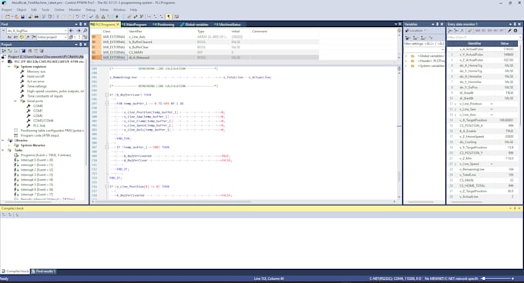524x283 pixels.
Task: Pin the Entry data monitor panel
Action: [x=515, y=25]
